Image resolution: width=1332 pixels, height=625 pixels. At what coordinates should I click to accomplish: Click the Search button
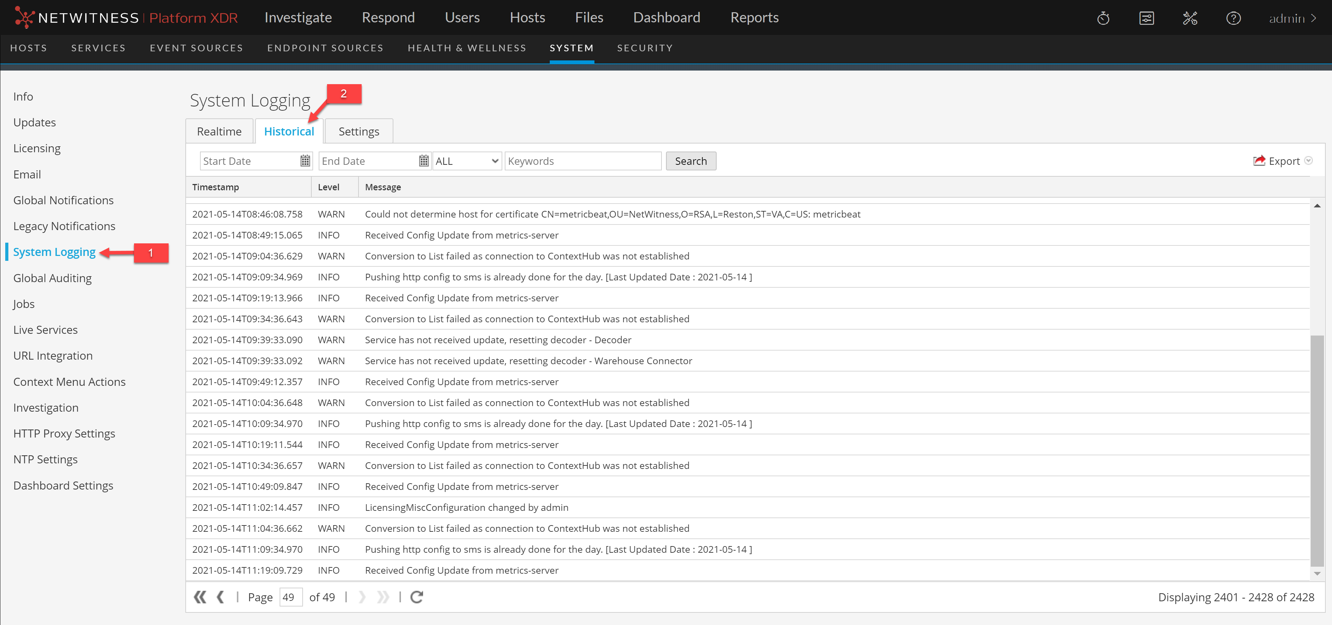coord(690,161)
